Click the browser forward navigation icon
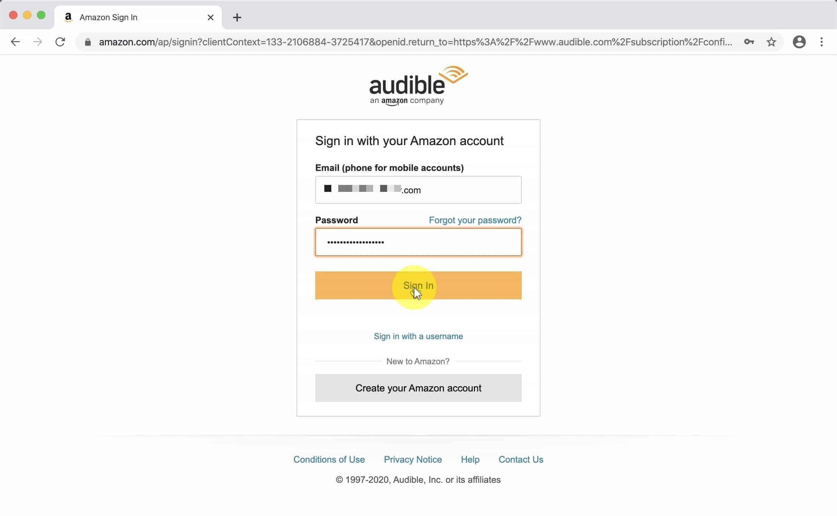 point(37,42)
